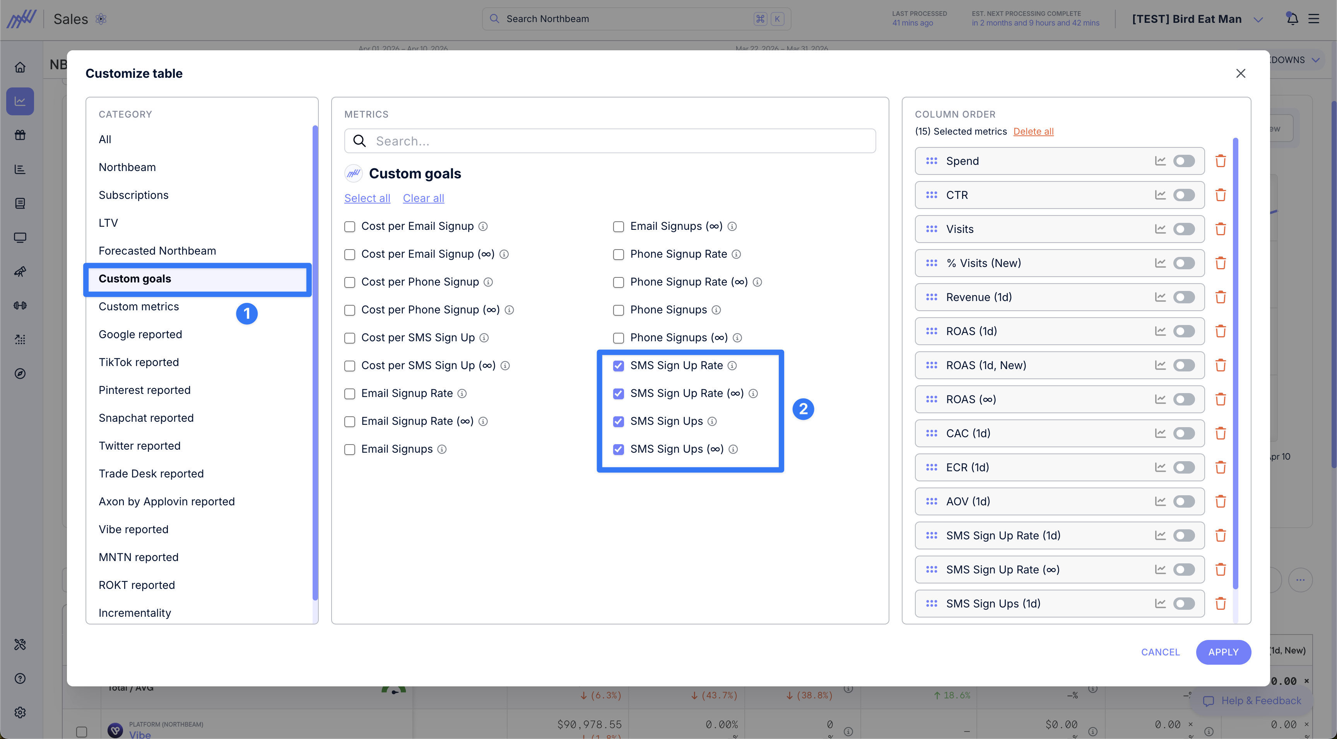
Task: Click chart icon on AOV (1d) row
Action: tap(1160, 501)
